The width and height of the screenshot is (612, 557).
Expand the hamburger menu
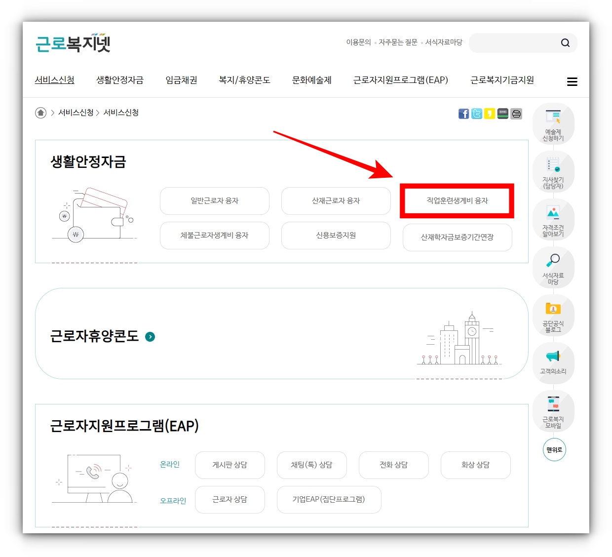coord(572,81)
